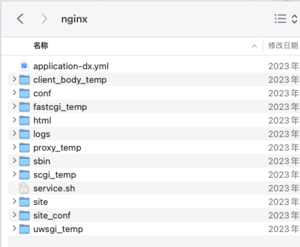Expand the html folder
This screenshot has width=300, height=247.
(x=14, y=120)
